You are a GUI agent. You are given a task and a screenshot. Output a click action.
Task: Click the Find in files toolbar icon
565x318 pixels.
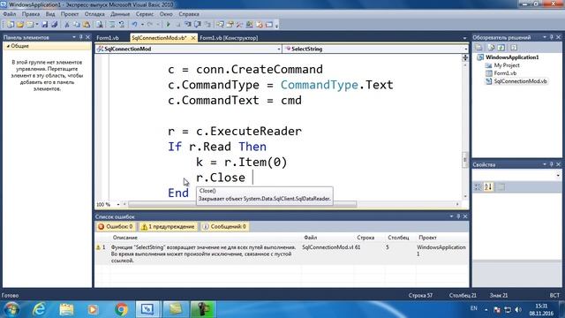[99, 25]
